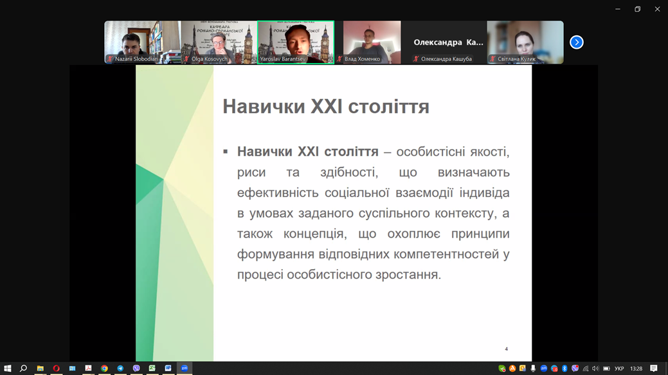Launch Google Chrome from the taskbar

(105, 369)
